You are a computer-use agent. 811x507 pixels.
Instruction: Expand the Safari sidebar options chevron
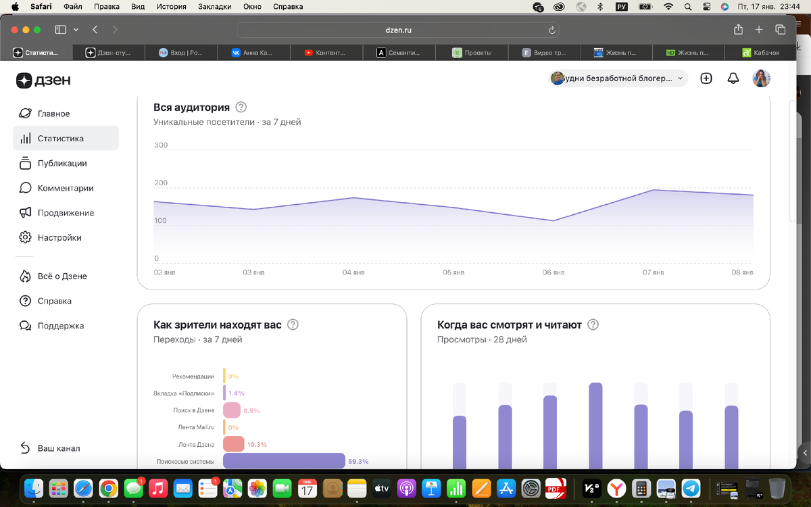tap(76, 30)
